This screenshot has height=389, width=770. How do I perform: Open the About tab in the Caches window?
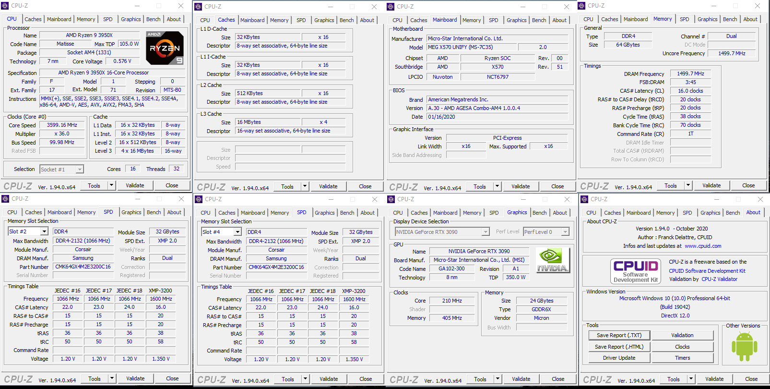click(x=367, y=20)
